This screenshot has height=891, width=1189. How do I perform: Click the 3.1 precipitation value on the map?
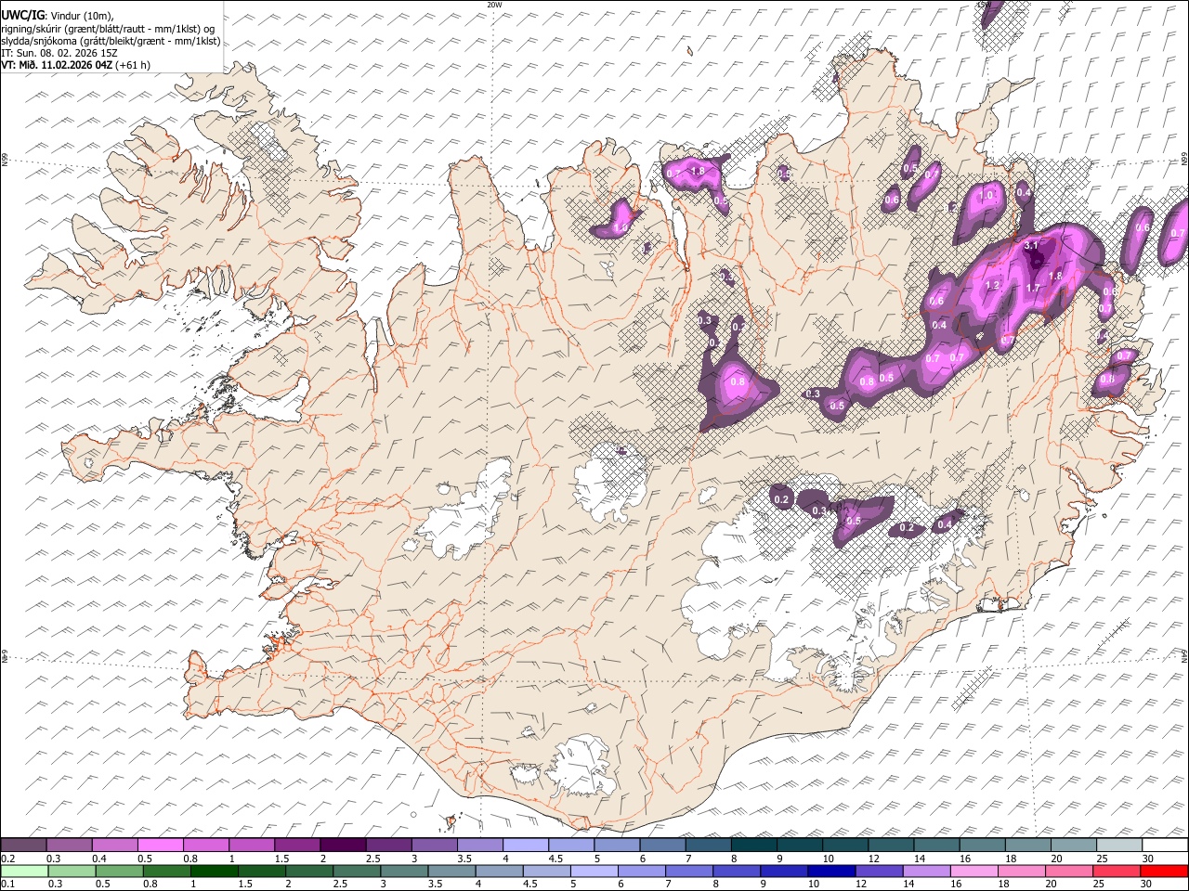[x=1030, y=246]
